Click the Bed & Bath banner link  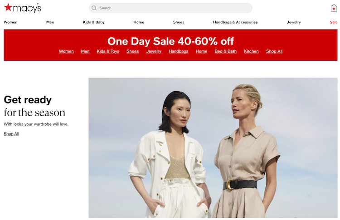(x=225, y=51)
